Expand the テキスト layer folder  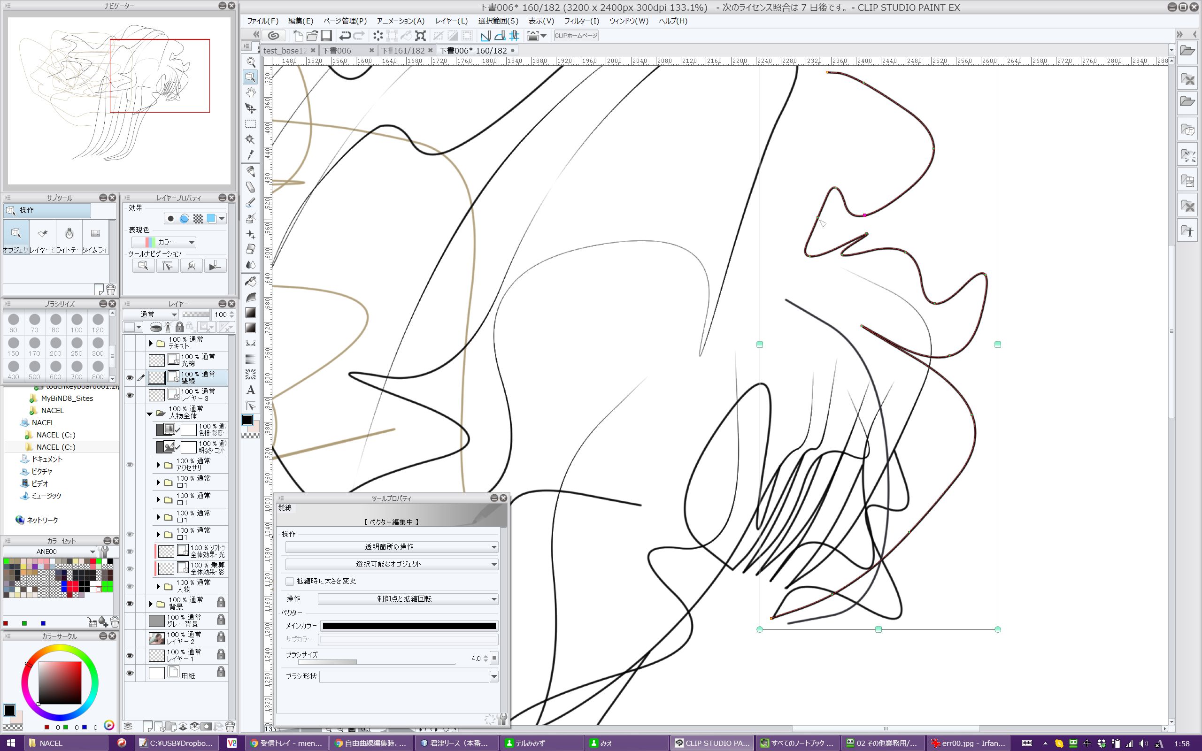click(151, 343)
